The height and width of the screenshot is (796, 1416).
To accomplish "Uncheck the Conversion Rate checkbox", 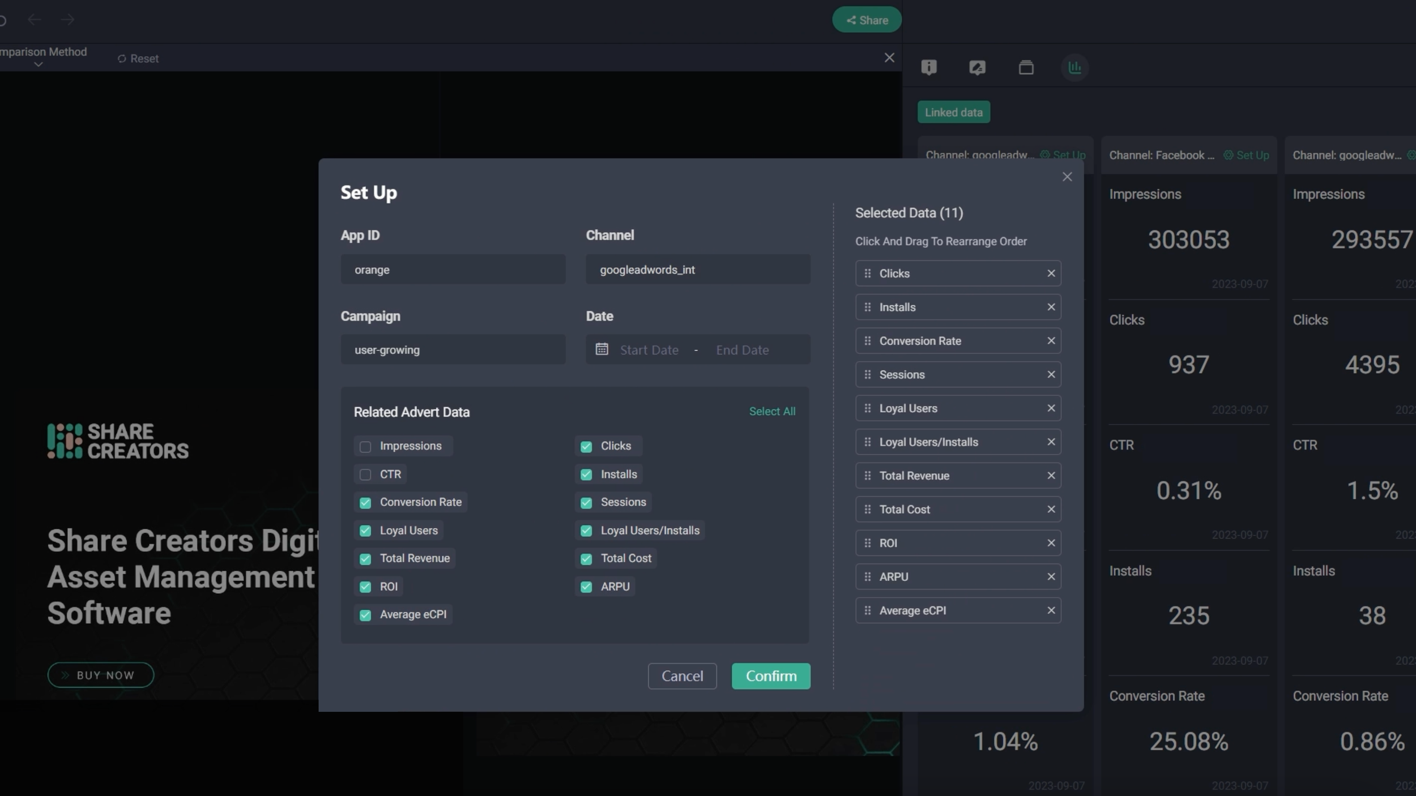I will pos(365,503).
